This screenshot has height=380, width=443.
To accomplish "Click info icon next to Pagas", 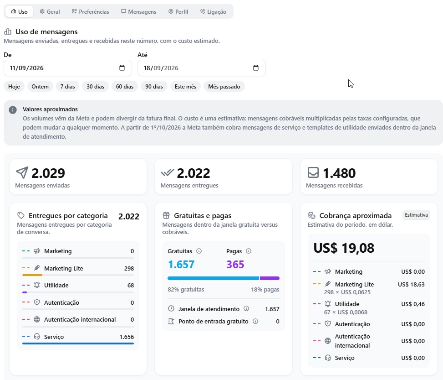I will [249, 251].
